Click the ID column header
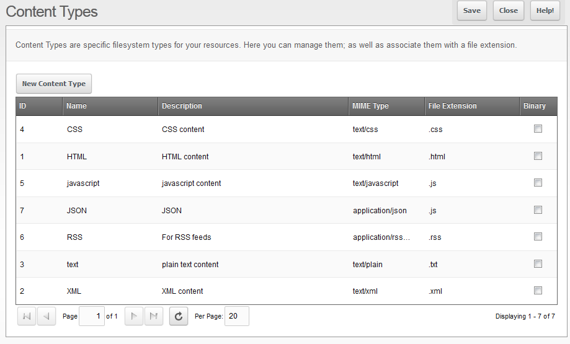The width and height of the screenshot is (570, 344). tap(23, 106)
